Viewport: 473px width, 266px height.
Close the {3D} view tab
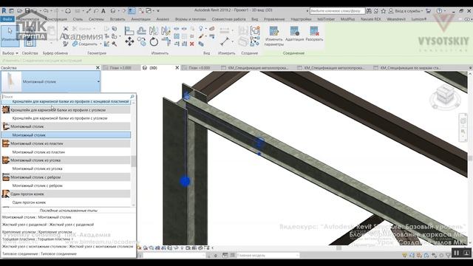coord(177,68)
